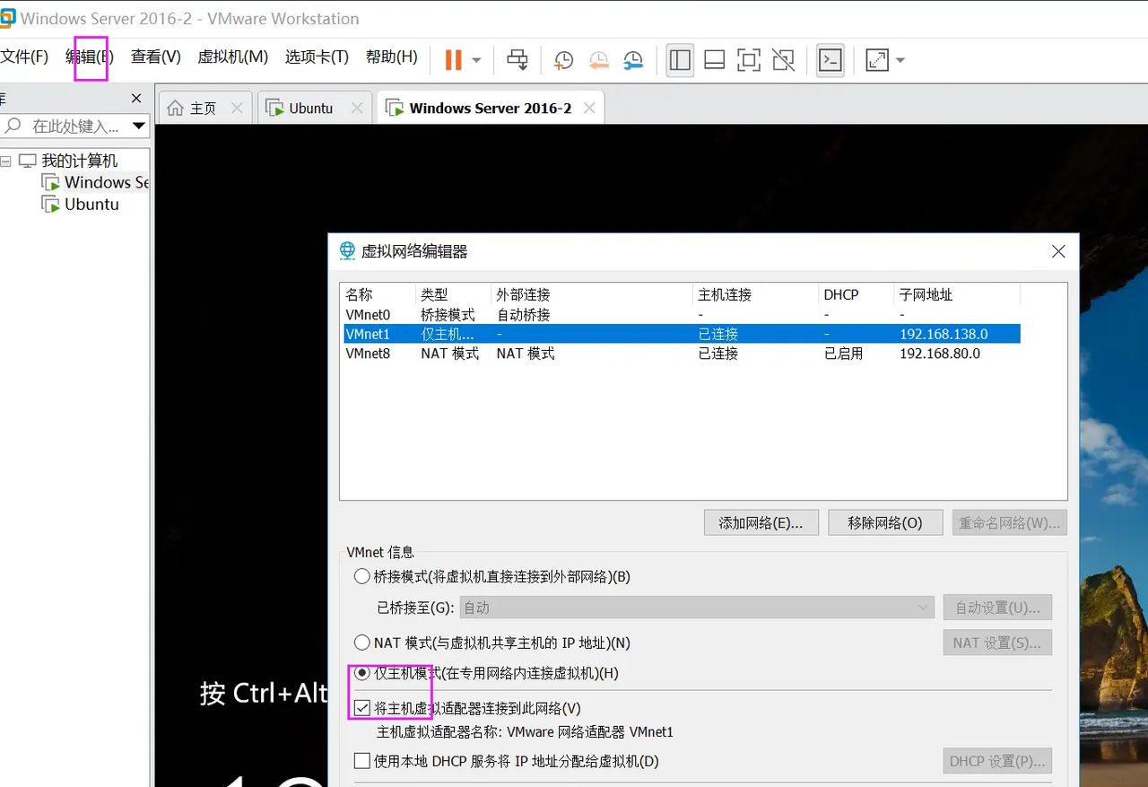This screenshot has height=787, width=1148.
Task: Toggle 将主机虚拟适配器连接到此网络 checkbox
Action: click(362, 708)
